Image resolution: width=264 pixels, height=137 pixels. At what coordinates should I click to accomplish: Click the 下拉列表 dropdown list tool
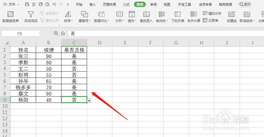tap(178, 17)
